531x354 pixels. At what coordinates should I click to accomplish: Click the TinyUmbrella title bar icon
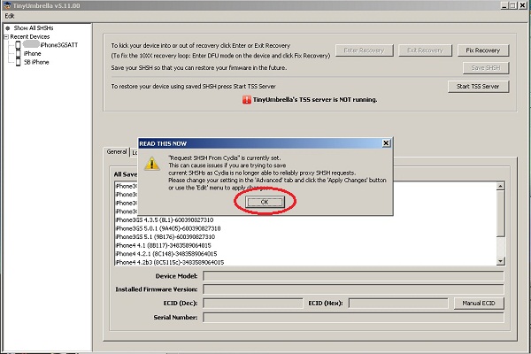click(7, 5)
